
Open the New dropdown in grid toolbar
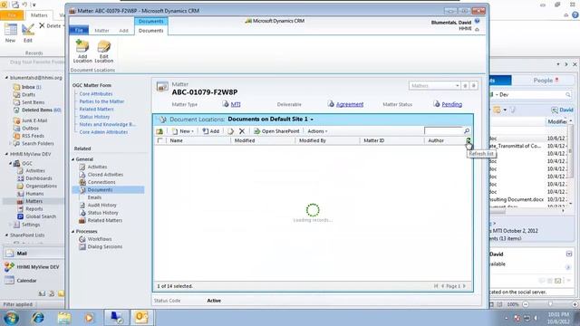183,131
